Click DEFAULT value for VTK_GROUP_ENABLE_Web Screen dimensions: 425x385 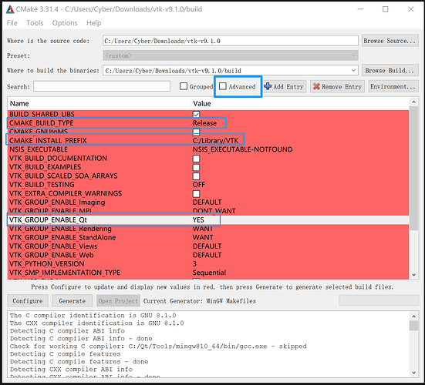207,255
